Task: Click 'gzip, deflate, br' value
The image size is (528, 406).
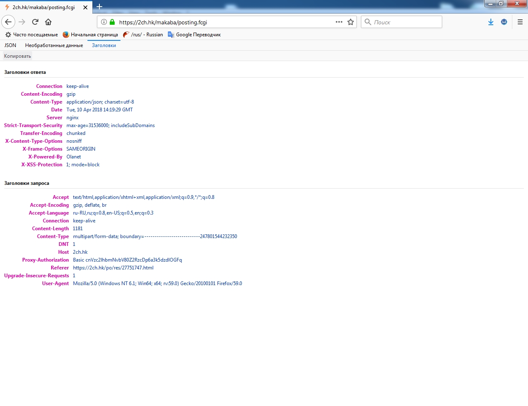Action: click(90, 205)
